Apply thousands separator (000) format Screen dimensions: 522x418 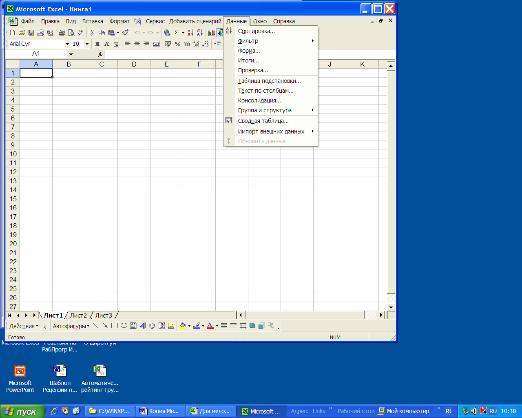click(x=187, y=44)
